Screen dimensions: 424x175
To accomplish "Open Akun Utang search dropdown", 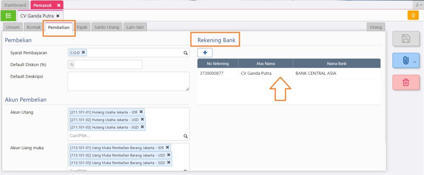I will click(x=185, y=136).
